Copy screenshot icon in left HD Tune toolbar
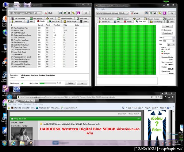The image size is (184, 152). pyautogui.click(x=65, y=13)
